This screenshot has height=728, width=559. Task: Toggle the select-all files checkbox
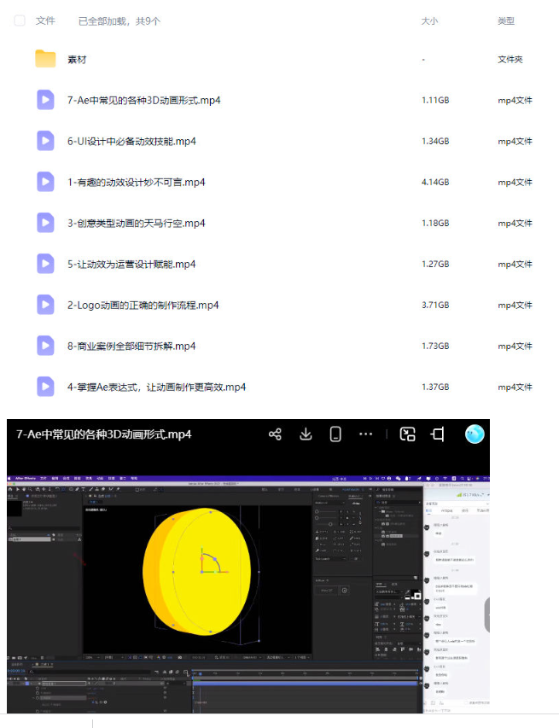[x=20, y=20]
